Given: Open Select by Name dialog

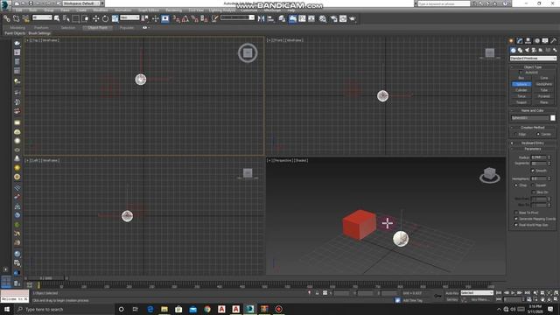Looking at the screenshot, I should point(66,18).
